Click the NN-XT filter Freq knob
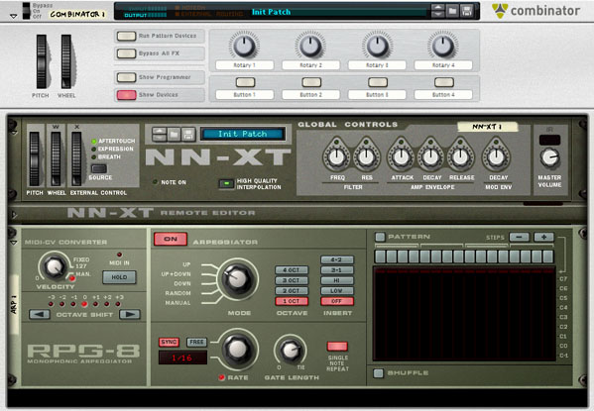This screenshot has width=594, height=411. pos(336,157)
